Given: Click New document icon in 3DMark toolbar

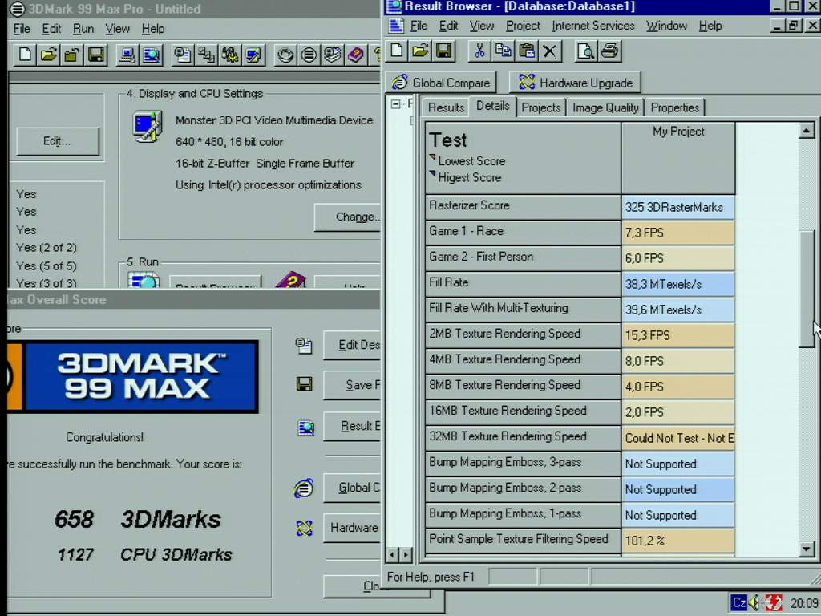Looking at the screenshot, I should click(x=25, y=55).
